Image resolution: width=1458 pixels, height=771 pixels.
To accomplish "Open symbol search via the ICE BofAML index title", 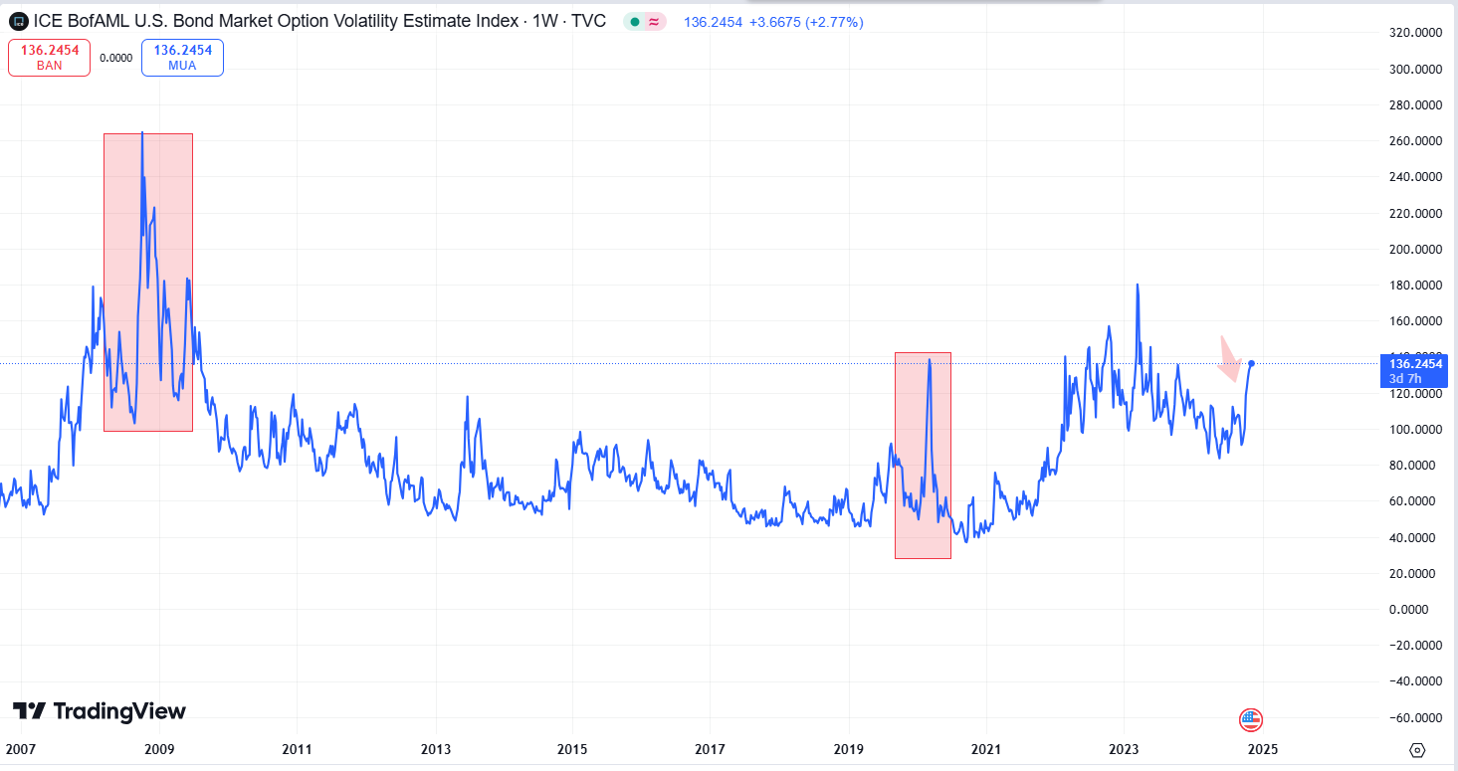I will point(319,21).
